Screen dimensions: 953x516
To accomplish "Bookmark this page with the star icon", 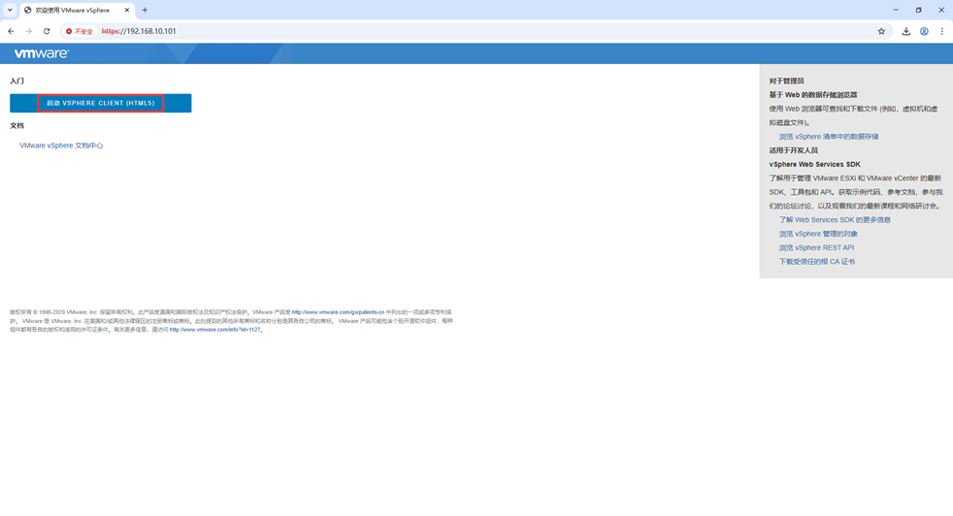I will pos(881,31).
